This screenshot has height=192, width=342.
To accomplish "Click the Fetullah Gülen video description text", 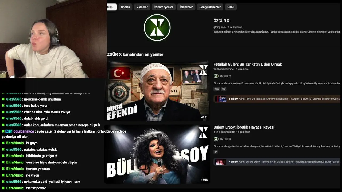I will point(277,83).
